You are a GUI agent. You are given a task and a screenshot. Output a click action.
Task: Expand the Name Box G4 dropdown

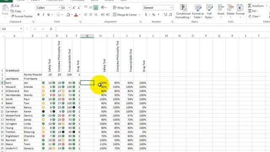click(21, 29)
